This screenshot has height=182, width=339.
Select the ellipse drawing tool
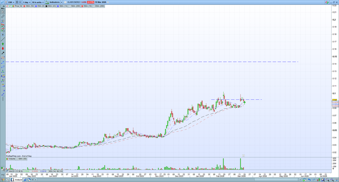tap(3, 58)
